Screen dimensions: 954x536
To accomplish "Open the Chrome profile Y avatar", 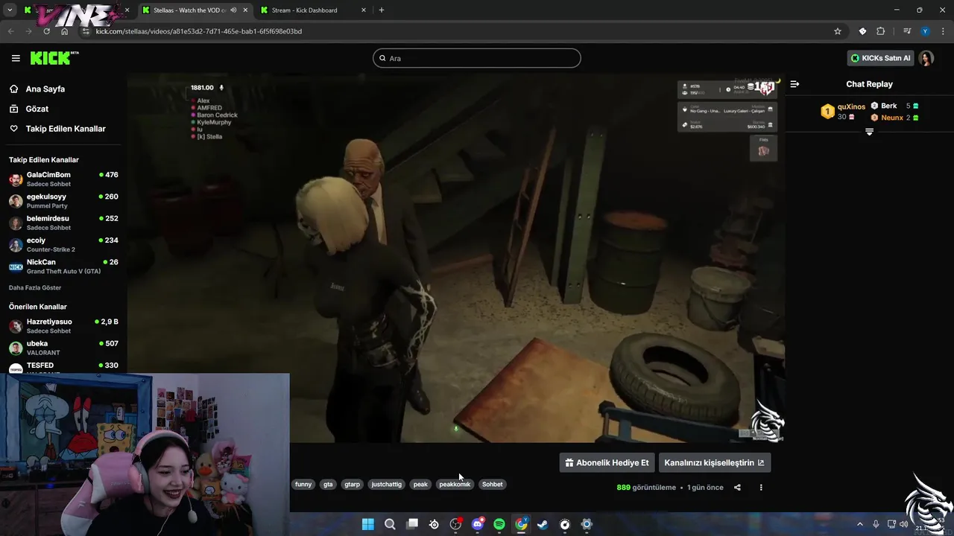I will (x=925, y=31).
